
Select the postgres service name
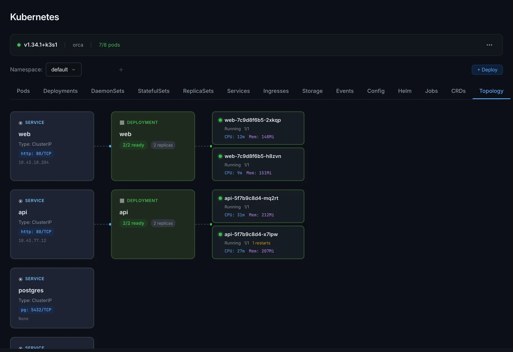31,290
